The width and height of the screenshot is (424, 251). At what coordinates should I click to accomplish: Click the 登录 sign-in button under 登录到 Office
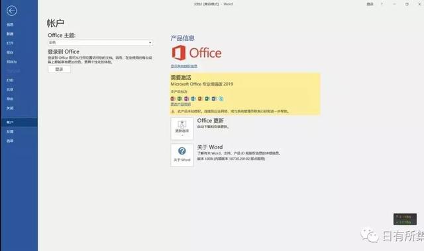[x=59, y=69]
